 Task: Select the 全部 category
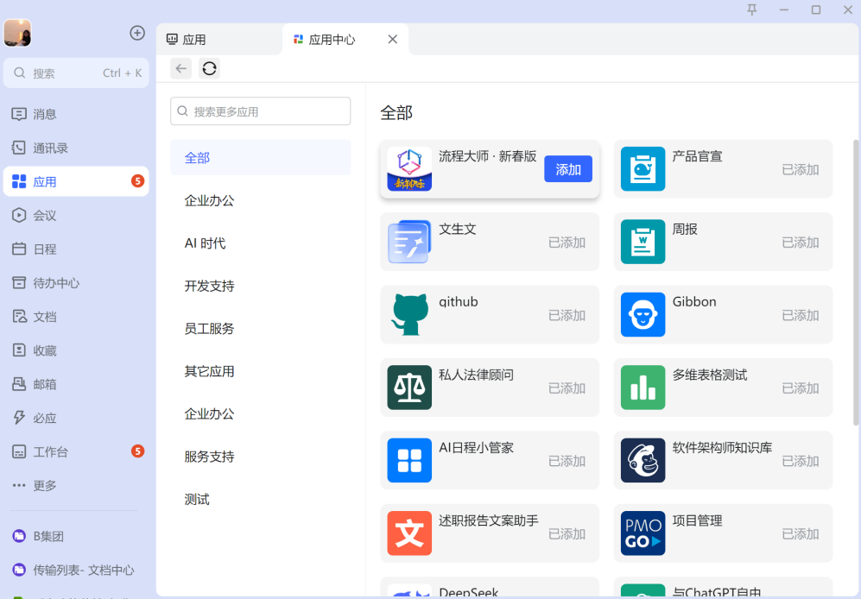[260, 158]
